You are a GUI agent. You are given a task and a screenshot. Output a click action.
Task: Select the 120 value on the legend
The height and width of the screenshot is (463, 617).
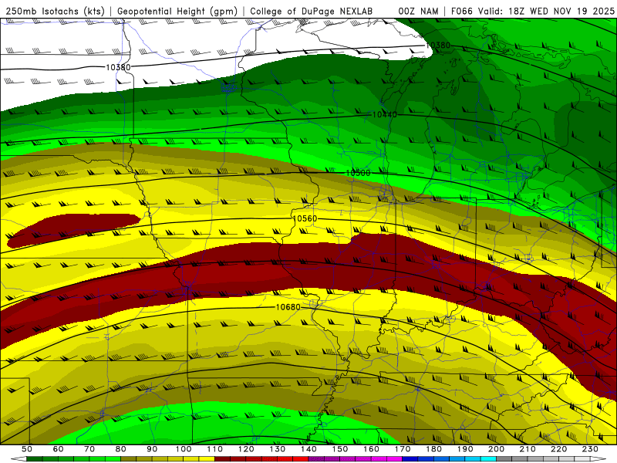coord(246,449)
